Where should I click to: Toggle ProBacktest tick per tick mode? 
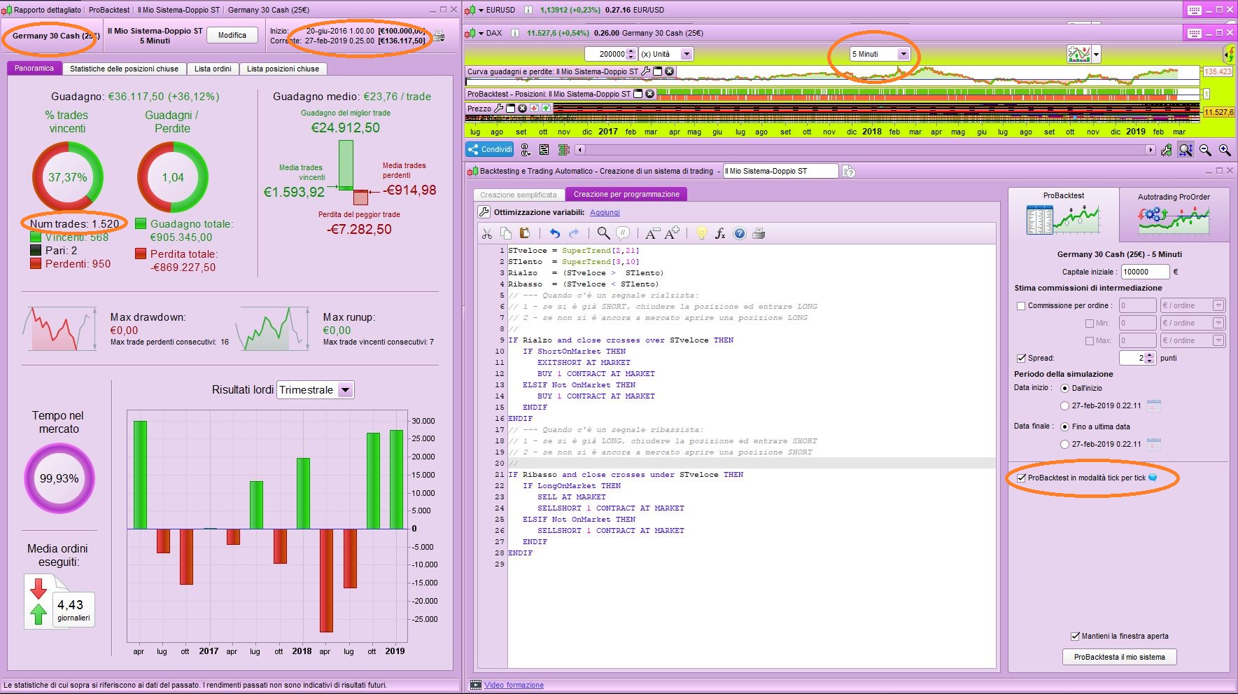pos(1022,478)
